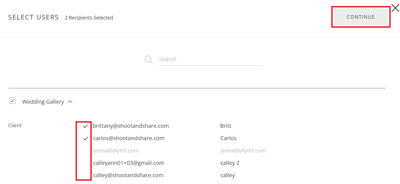Click the CONTINUE button

[361, 17]
